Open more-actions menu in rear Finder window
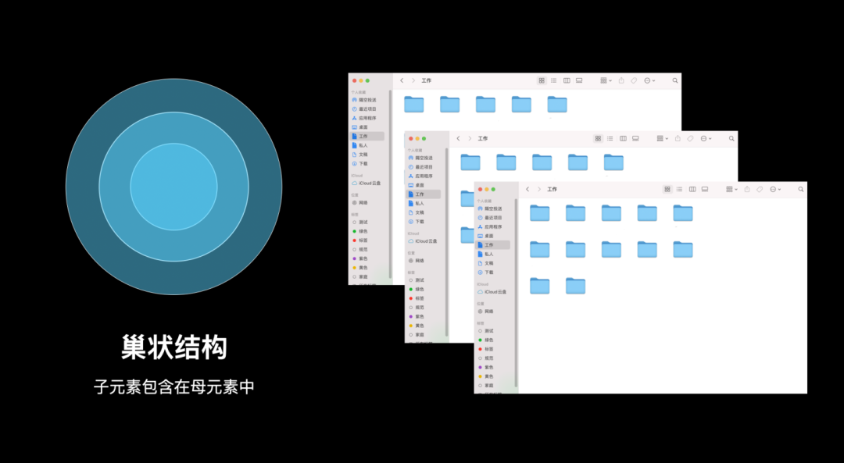844x463 pixels. click(649, 80)
